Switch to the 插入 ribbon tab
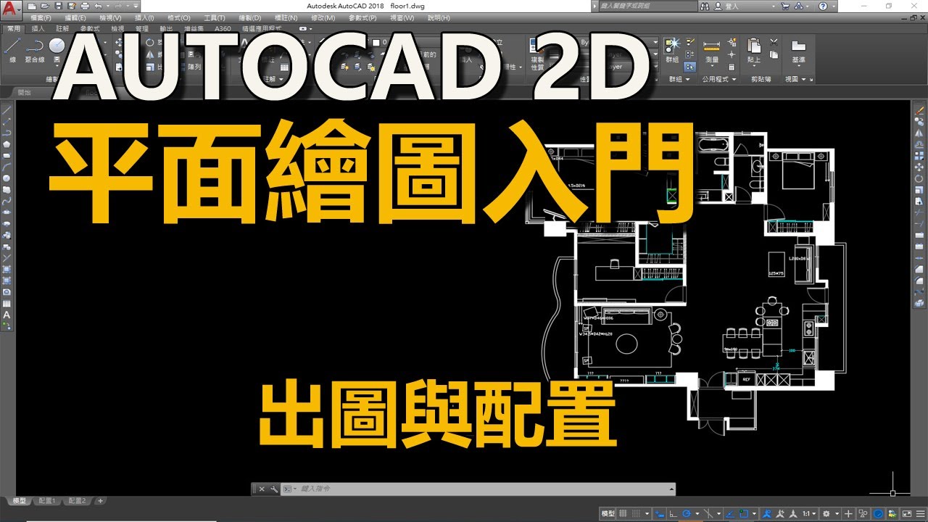The height and width of the screenshot is (522, 928). [38, 28]
